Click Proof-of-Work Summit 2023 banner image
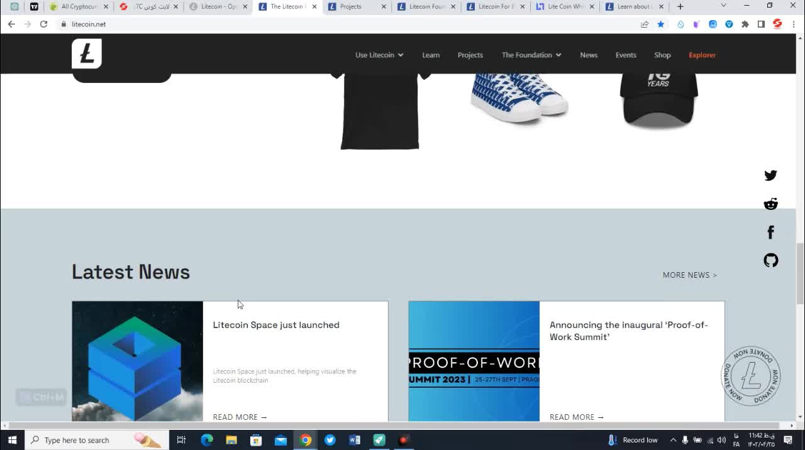 [474, 361]
